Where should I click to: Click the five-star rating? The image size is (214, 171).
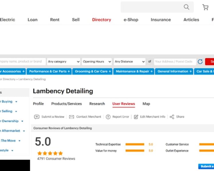(50, 153)
